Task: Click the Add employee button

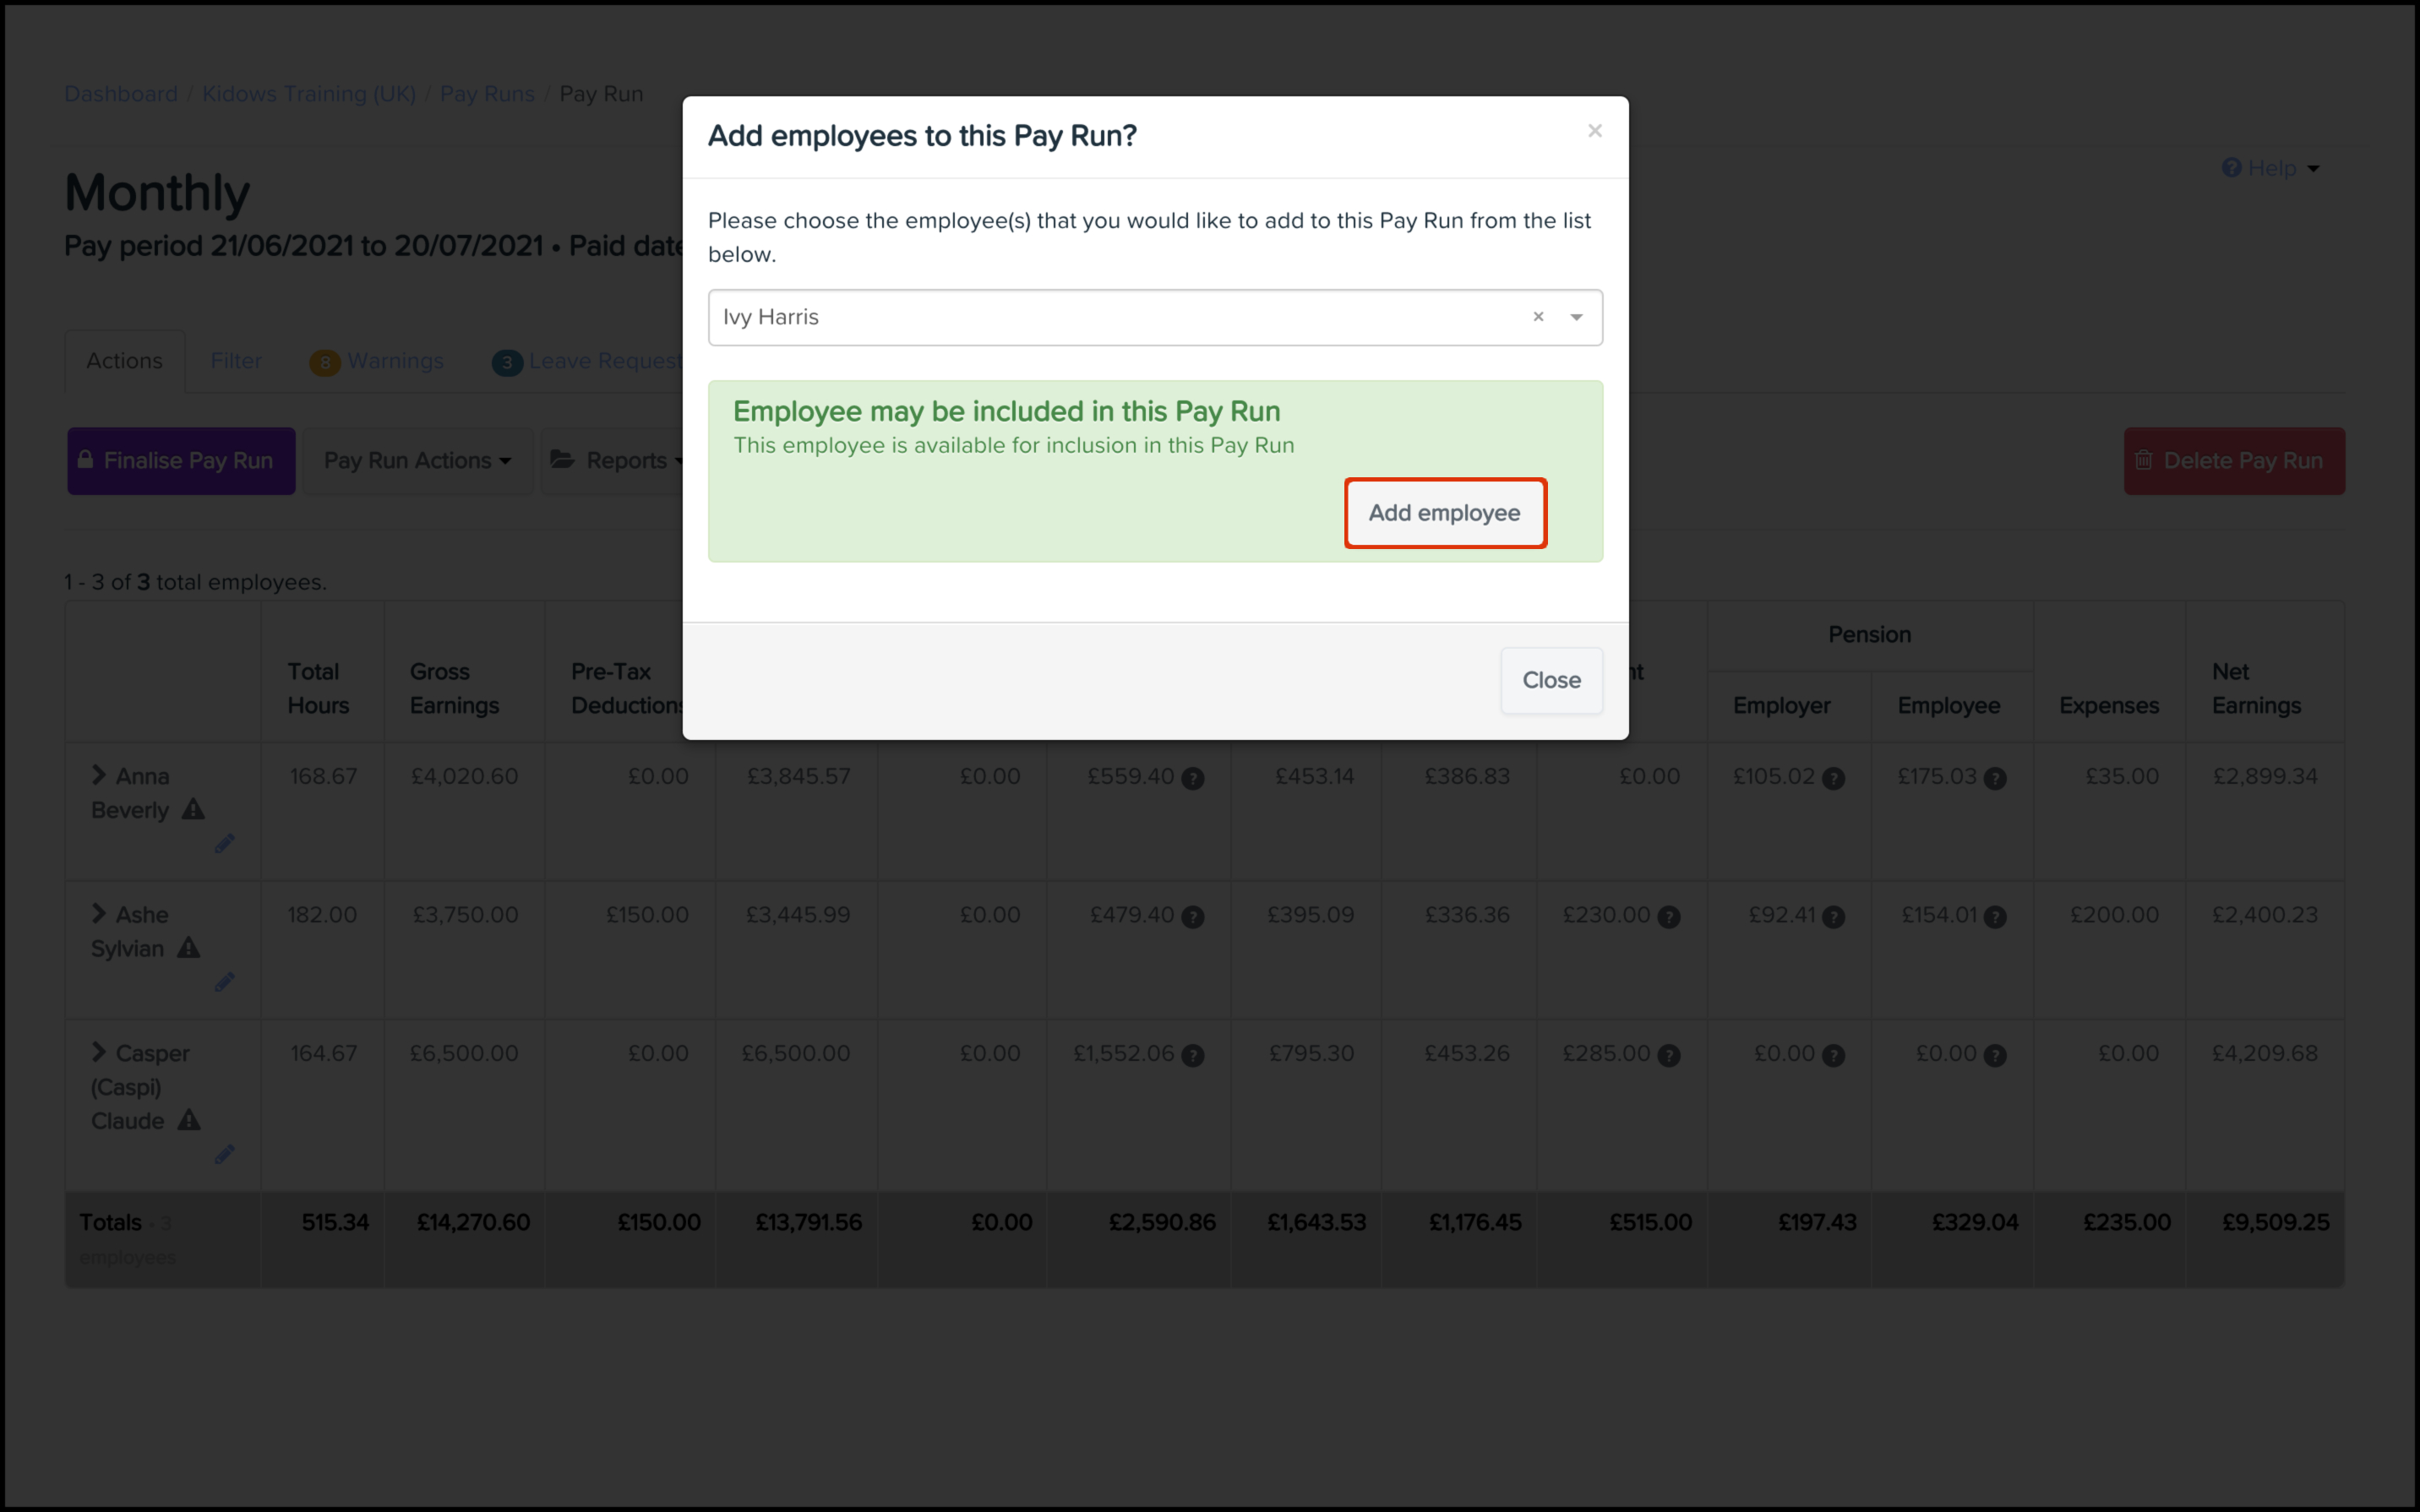Action: click(1445, 513)
